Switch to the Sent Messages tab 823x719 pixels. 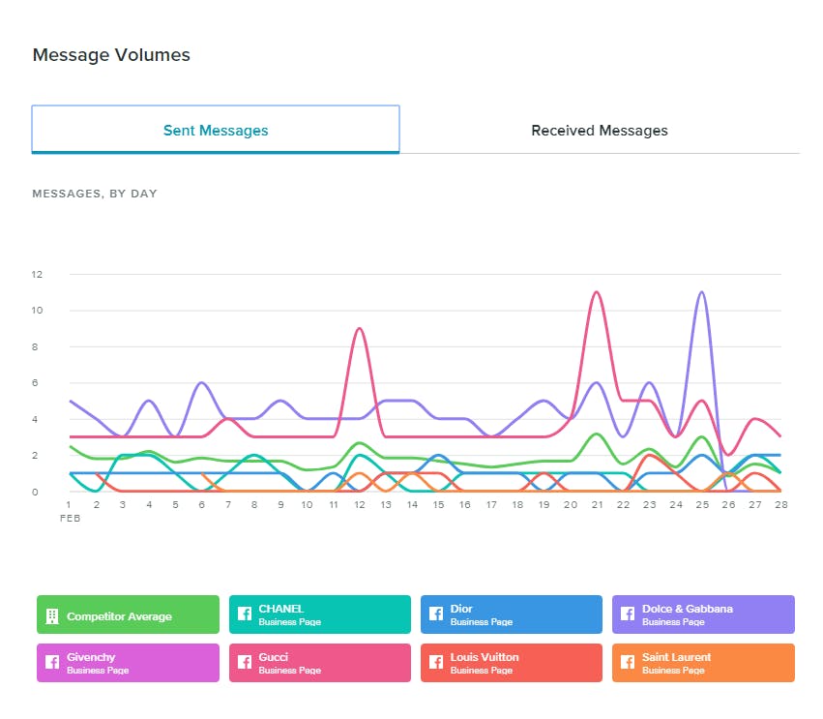click(216, 130)
